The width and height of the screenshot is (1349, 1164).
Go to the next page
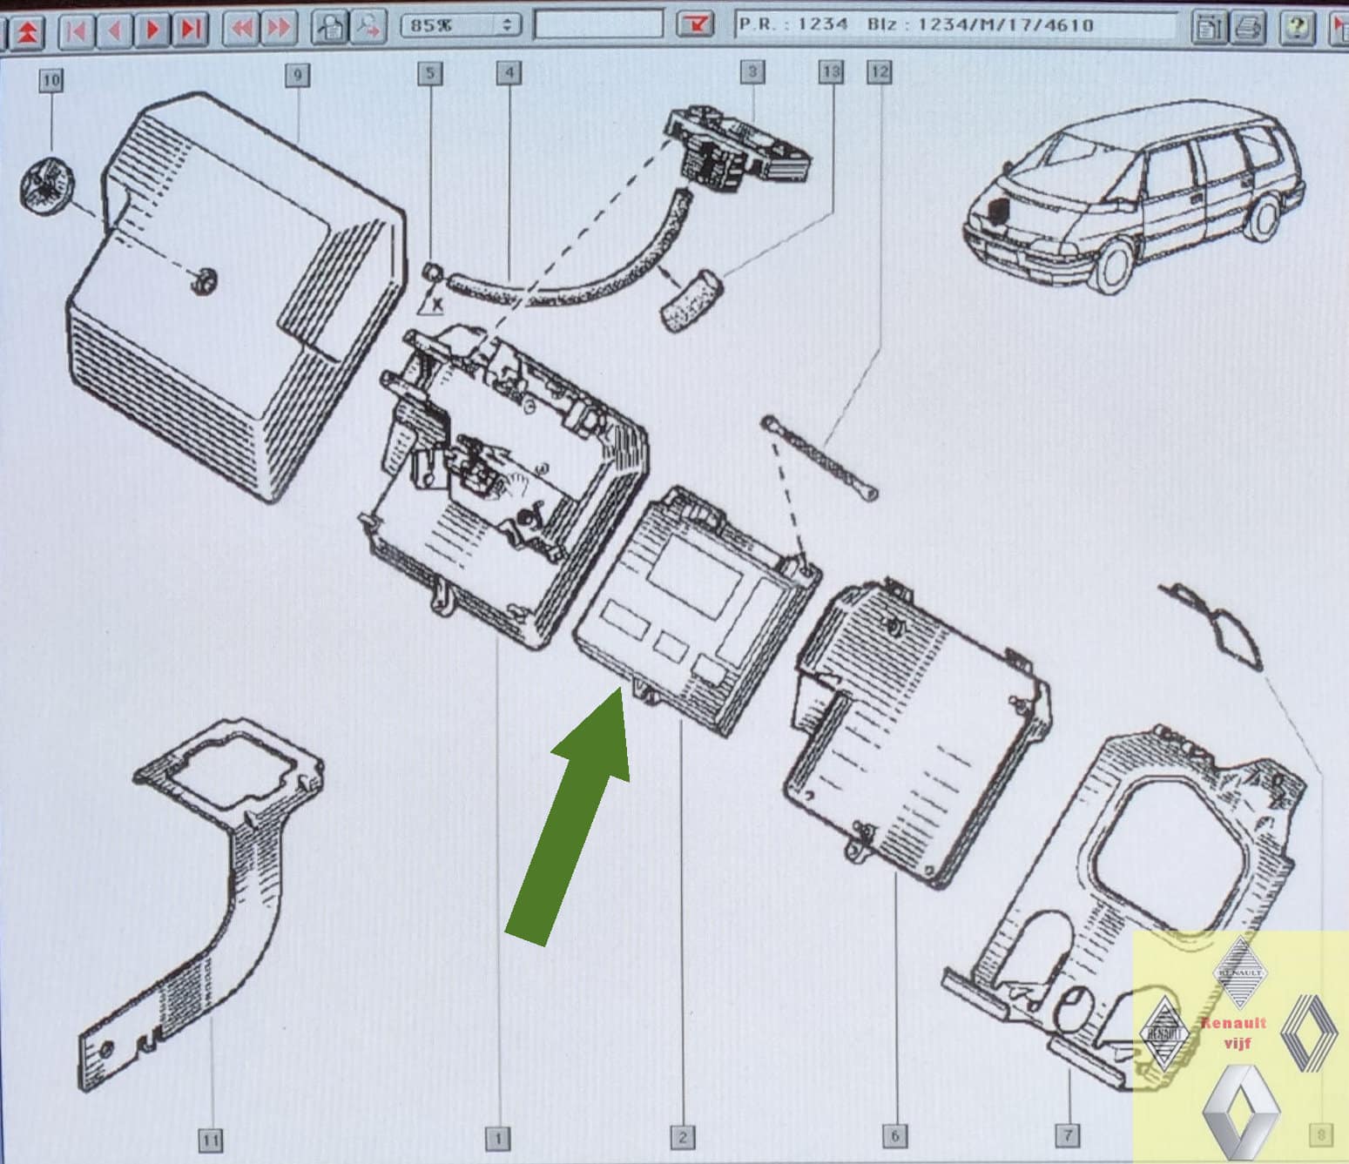click(x=152, y=30)
